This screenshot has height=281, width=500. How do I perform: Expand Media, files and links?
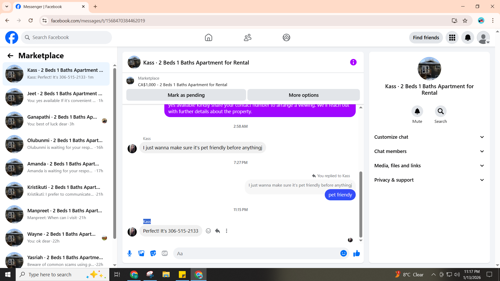(429, 166)
